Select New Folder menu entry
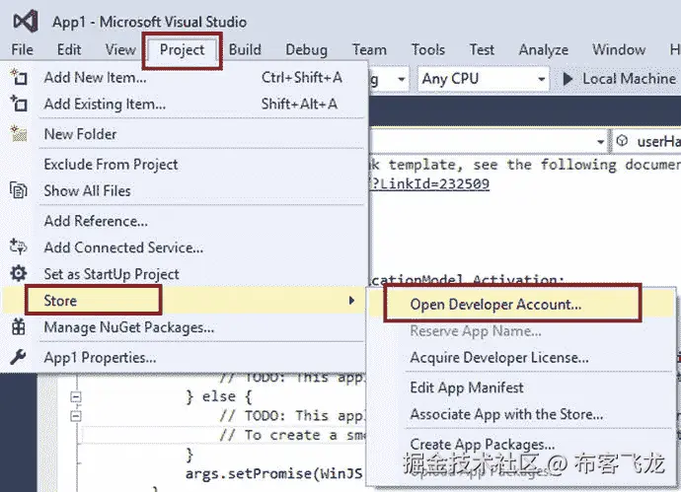681x492 pixels. click(x=185, y=134)
